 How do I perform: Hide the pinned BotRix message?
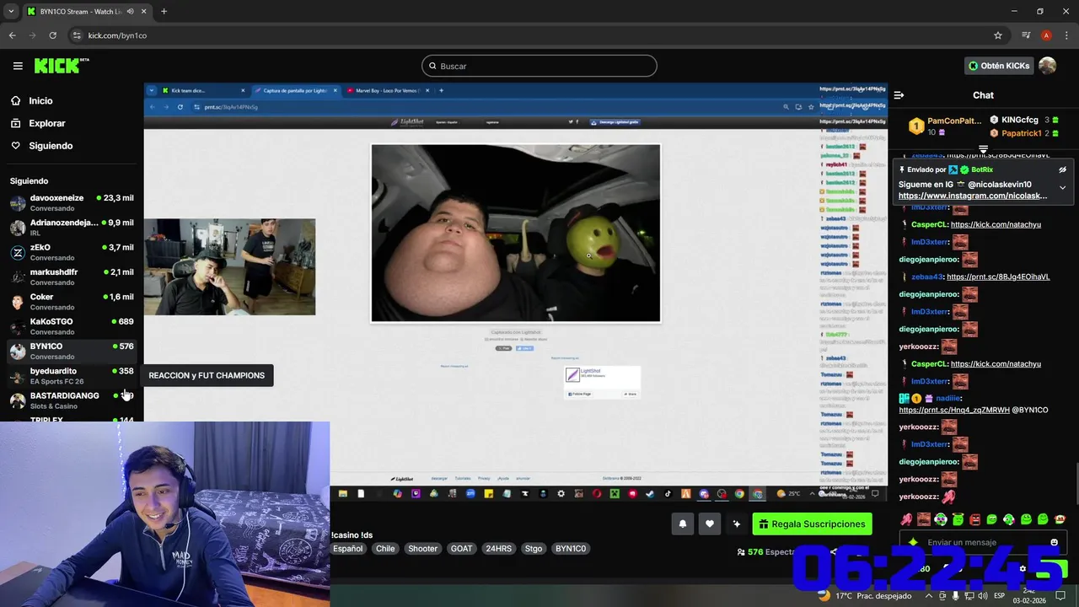pos(1062,169)
